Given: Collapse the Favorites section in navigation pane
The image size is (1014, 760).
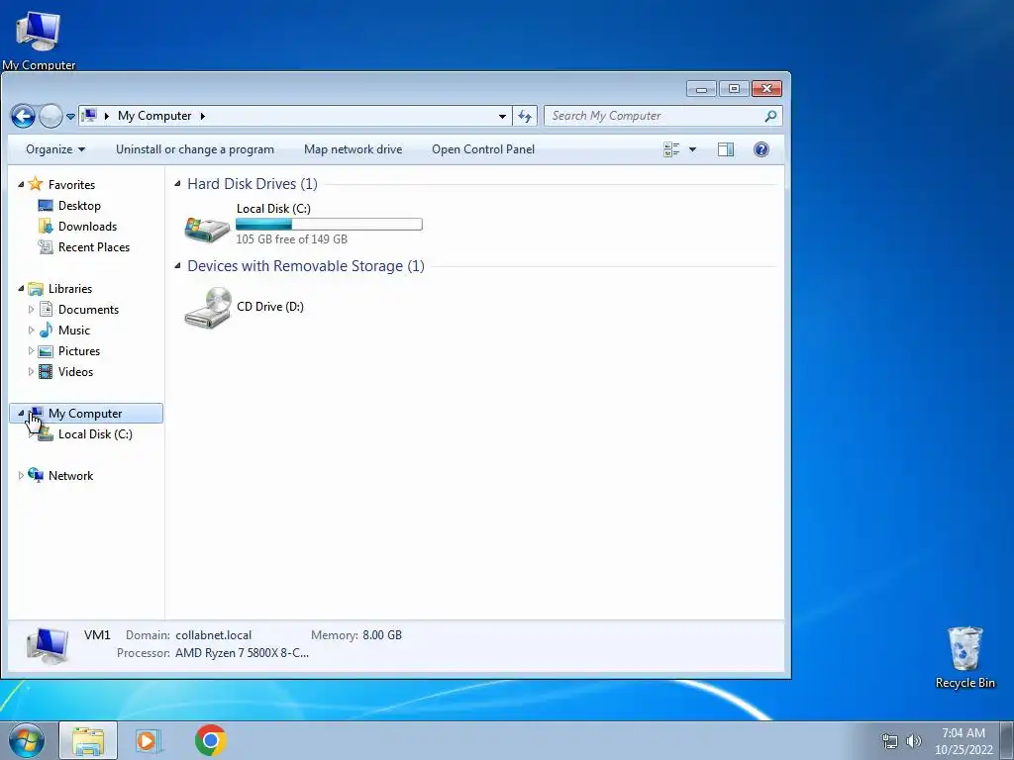Looking at the screenshot, I should coord(21,184).
